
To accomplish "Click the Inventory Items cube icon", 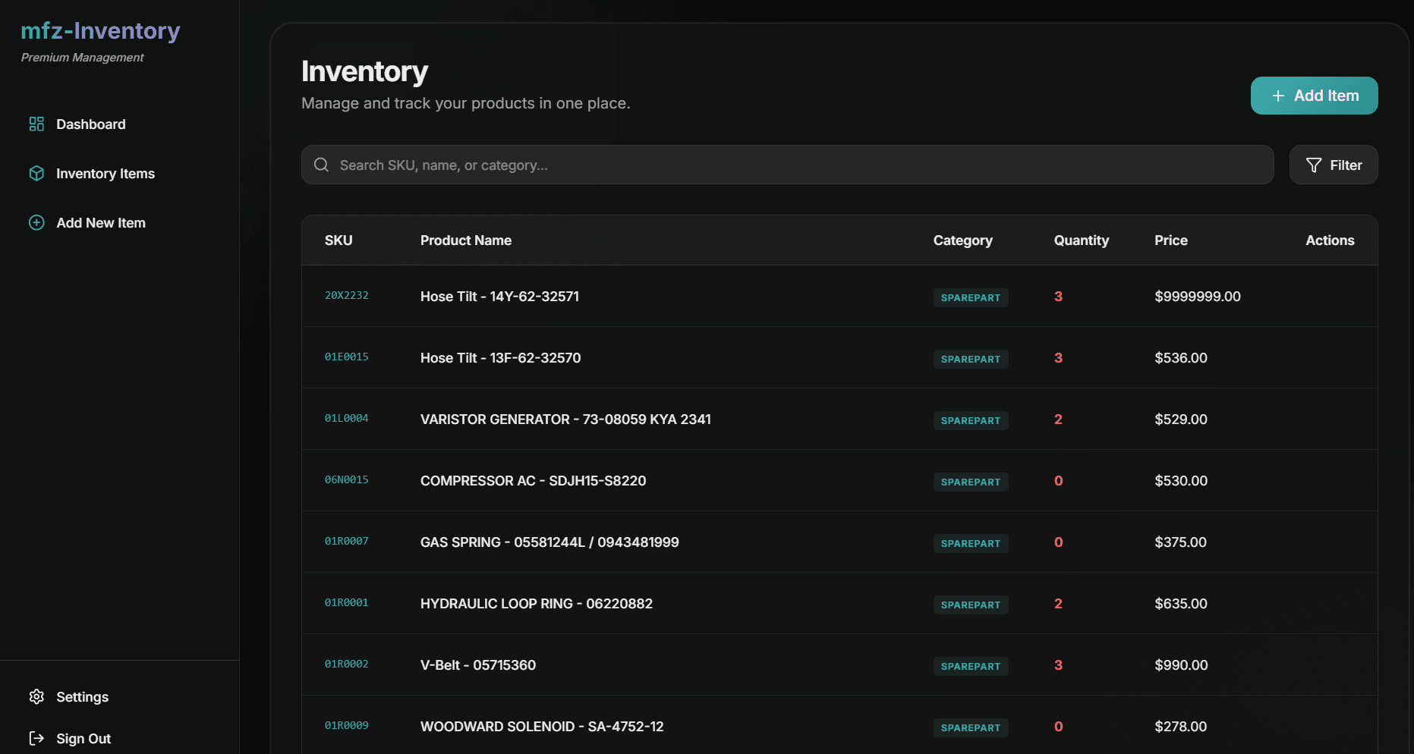I will click(x=36, y=173).
